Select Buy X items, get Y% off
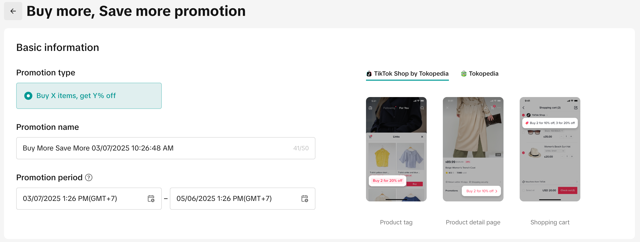 pos(28,96)
